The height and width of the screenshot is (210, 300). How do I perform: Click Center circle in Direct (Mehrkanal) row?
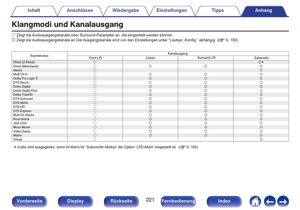150,66
